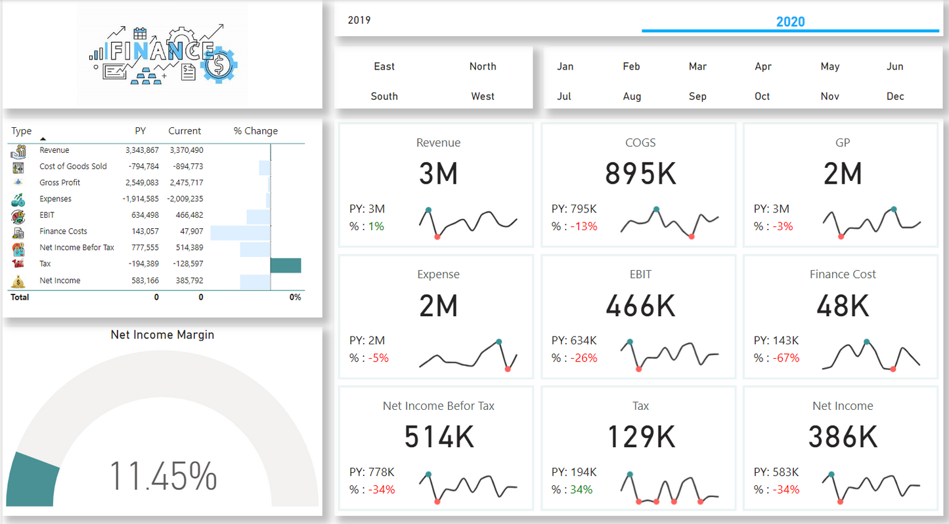
Task: Click the Cost of Goods Sold row icon
Action: click(x=18, y=167)
